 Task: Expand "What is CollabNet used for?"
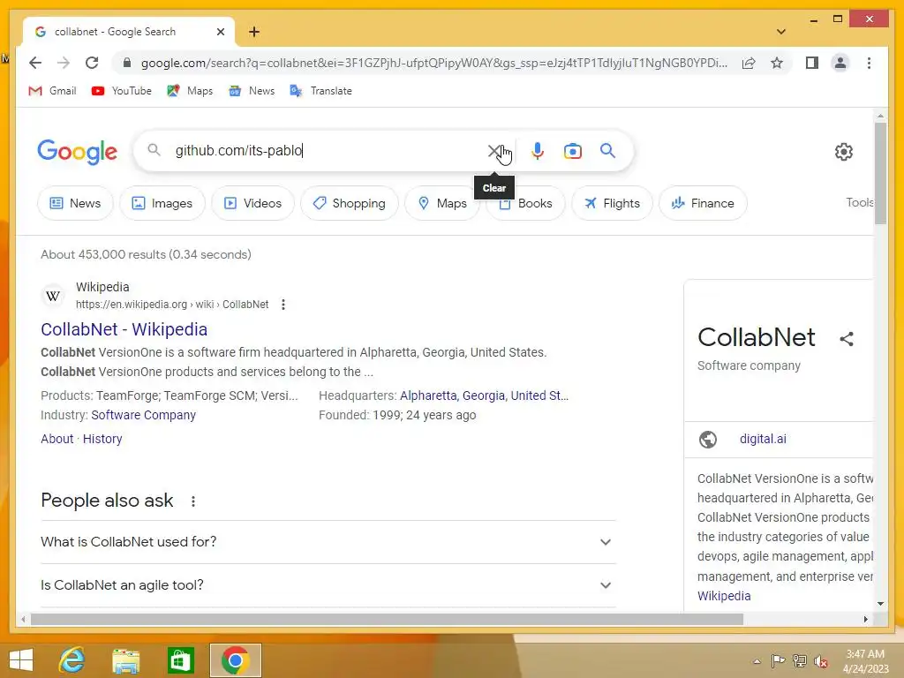(328, 542)
